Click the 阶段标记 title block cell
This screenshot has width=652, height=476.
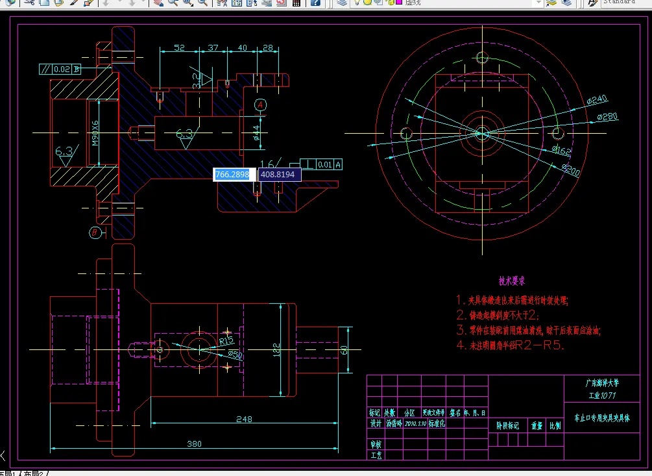point(508,425)
